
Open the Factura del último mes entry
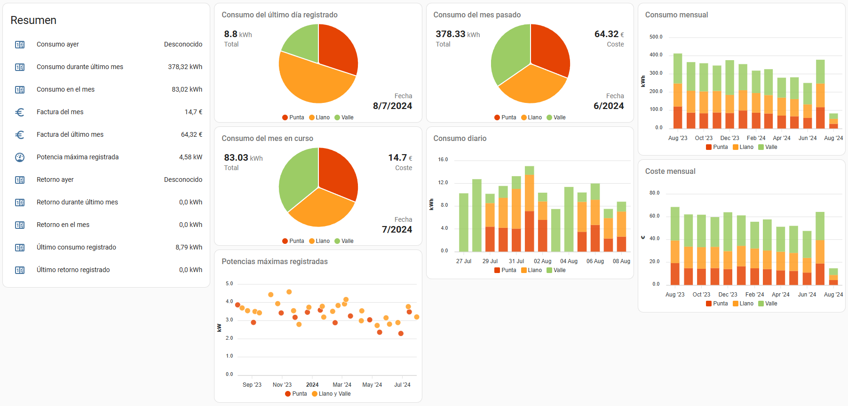(x=106, y=135)
